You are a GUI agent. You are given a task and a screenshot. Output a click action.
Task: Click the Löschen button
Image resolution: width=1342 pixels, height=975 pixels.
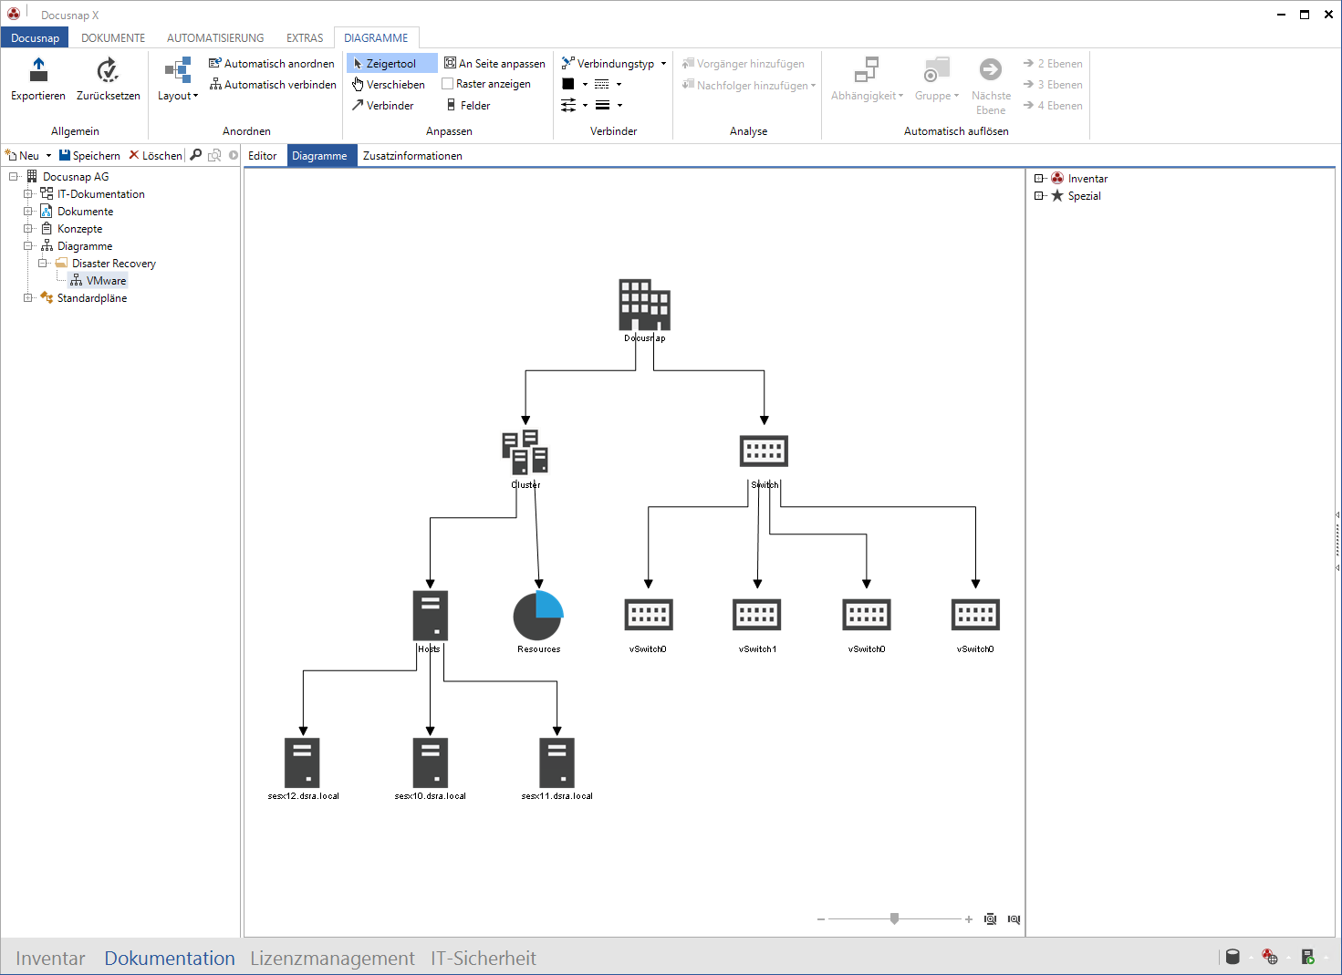pyautogui.click(x=155, y=156)
